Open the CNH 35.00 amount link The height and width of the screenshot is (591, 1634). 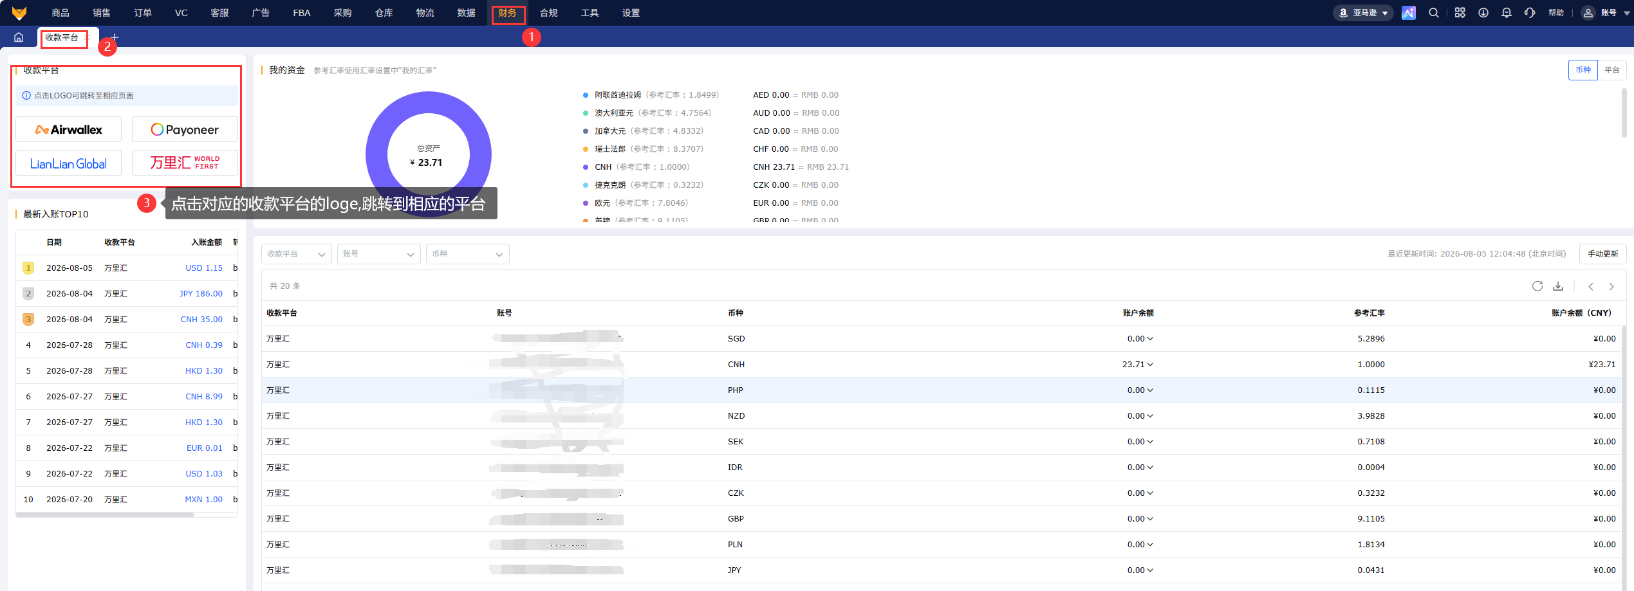pyautogui.click(x=201, y=320)
